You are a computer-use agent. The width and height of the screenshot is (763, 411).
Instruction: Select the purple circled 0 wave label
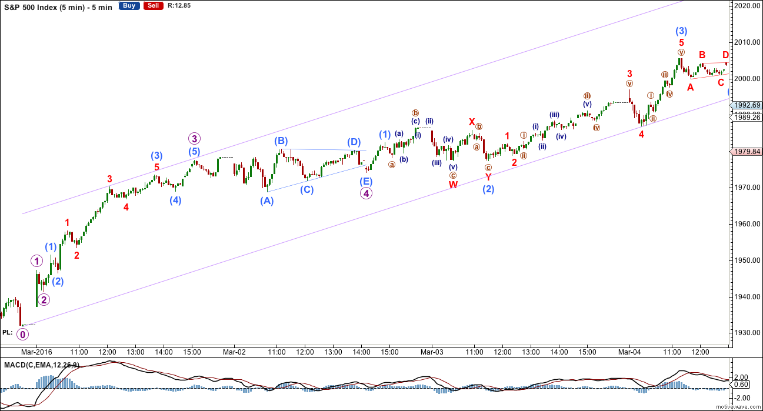22,335
